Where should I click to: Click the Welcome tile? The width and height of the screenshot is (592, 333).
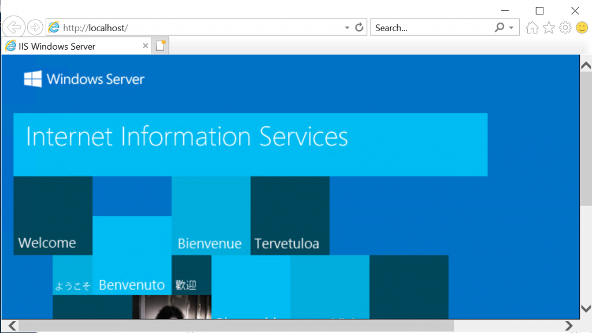(53, 216)
